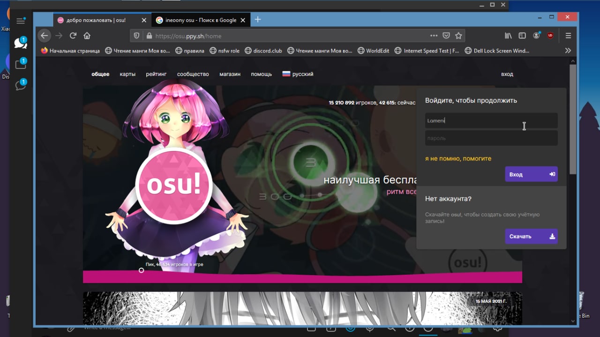
Task: Show site info via padlock icon
Action: tap(149, 36)
